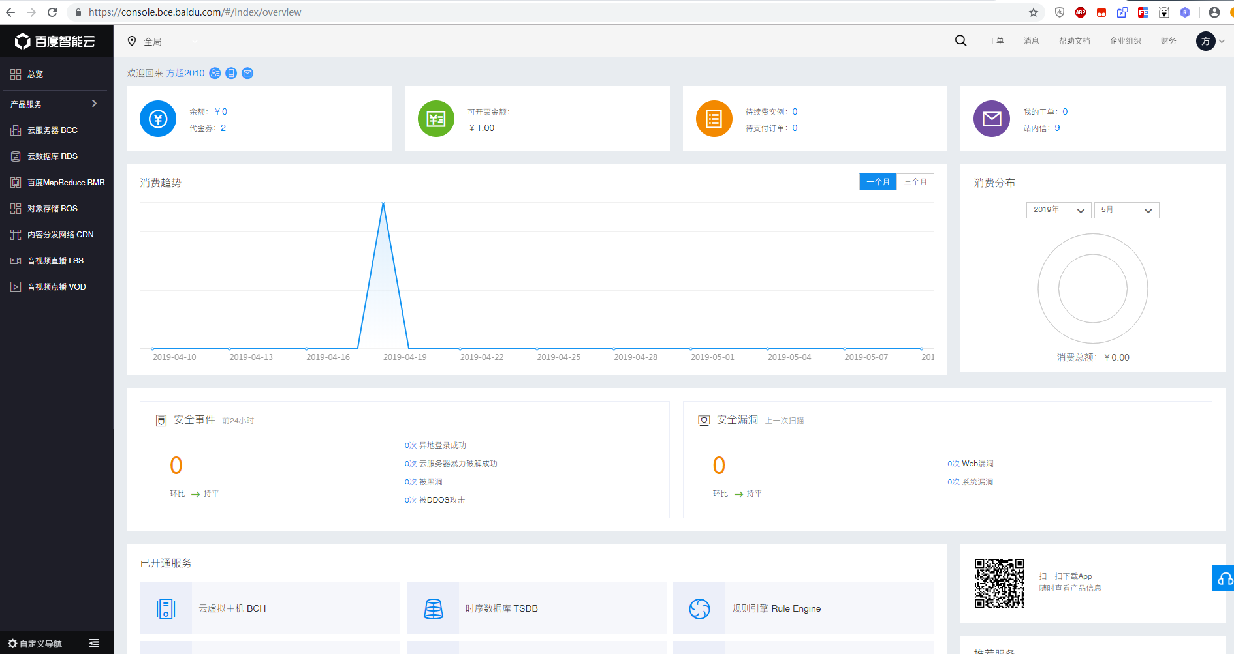Open the 规则引擎 Rule Engine service
This screenshot has height=654, width=1234.
pyautogui.click(x=803, y=608)
